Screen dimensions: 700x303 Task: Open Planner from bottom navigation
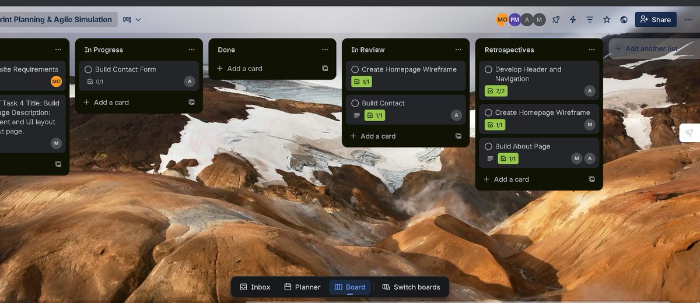pyautogui.click(x=302, y=287)
